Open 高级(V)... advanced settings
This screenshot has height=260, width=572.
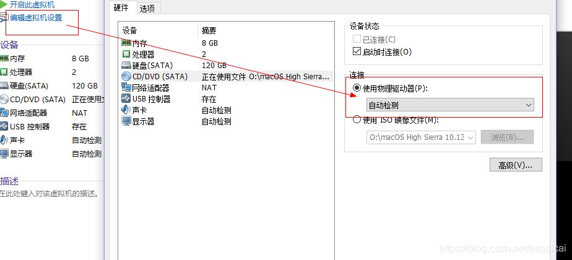pos(516,165)
